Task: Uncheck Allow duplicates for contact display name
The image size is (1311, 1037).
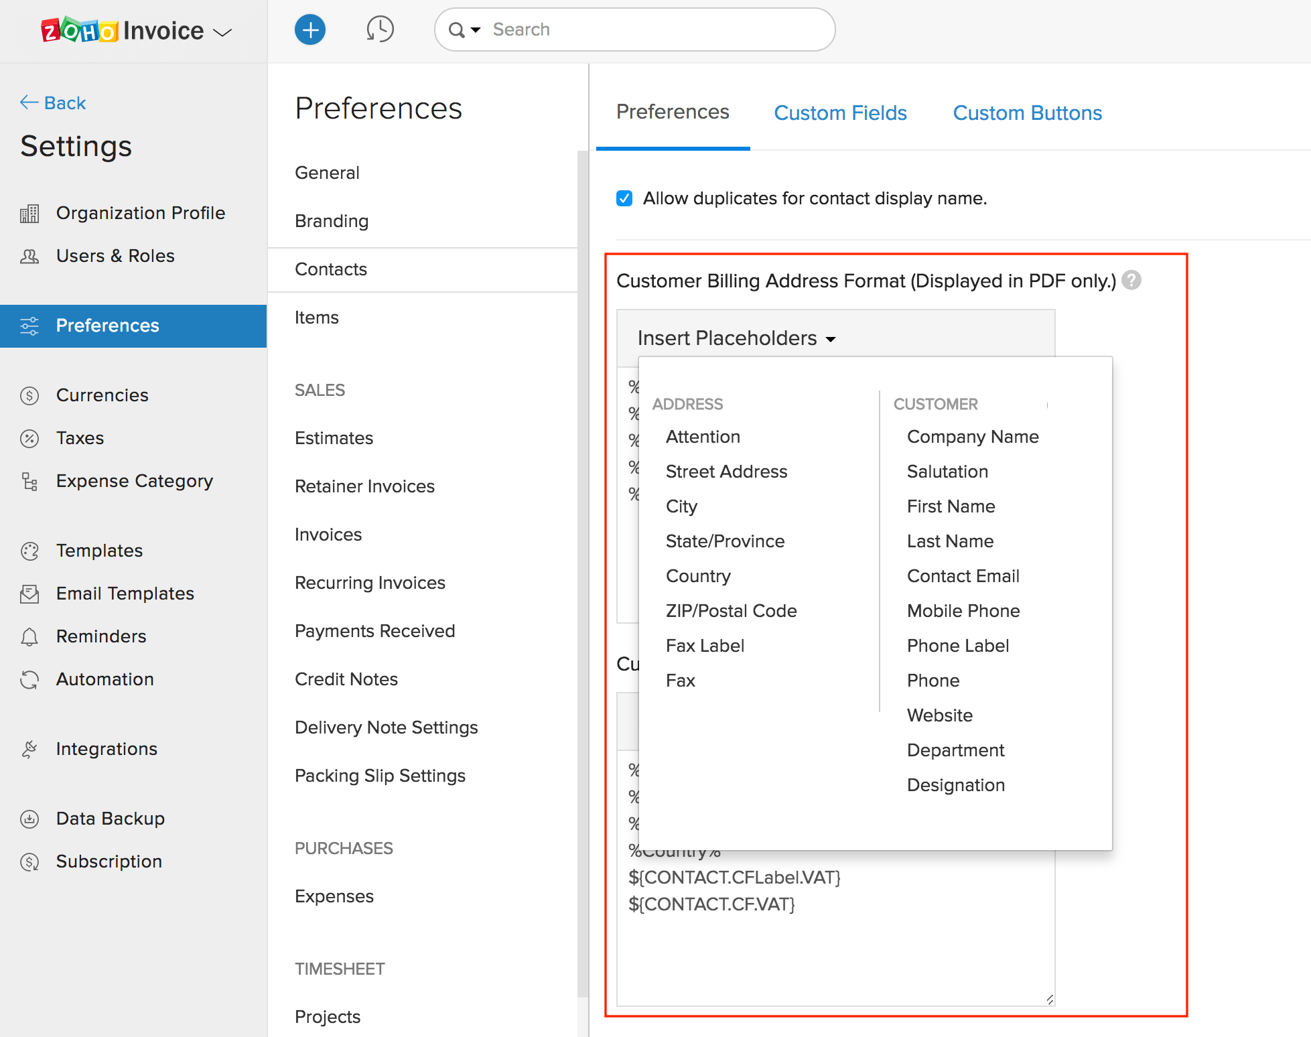Action: pyautogui.click(x=624, y=198)
